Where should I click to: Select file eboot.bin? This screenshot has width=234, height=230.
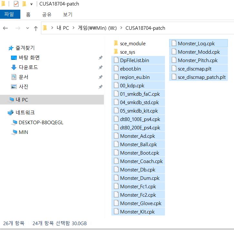[x=138, y=69]
